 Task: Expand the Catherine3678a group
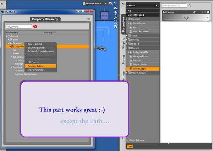point(129,52)
